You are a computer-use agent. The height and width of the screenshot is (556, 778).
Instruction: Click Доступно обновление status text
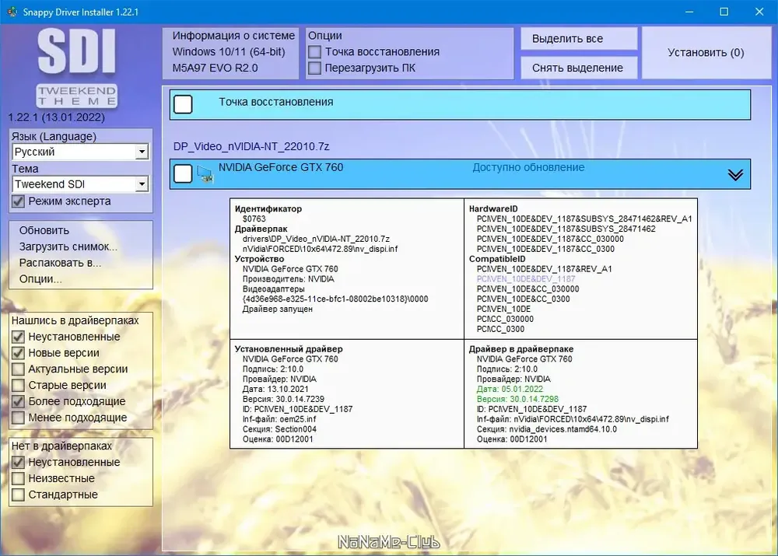coord(528,168)
